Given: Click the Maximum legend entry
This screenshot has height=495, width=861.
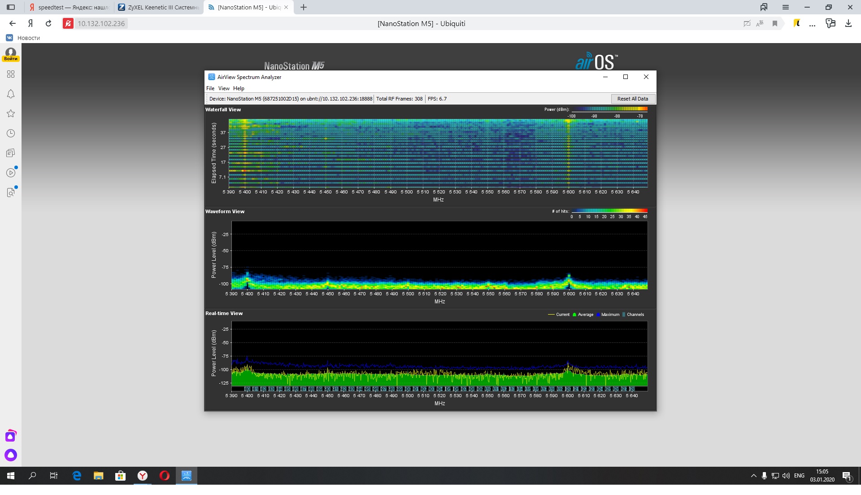Looking at the screenshot, I should (608, 315).
